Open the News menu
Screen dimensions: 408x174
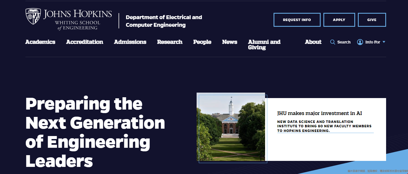[x=229, y=42]
